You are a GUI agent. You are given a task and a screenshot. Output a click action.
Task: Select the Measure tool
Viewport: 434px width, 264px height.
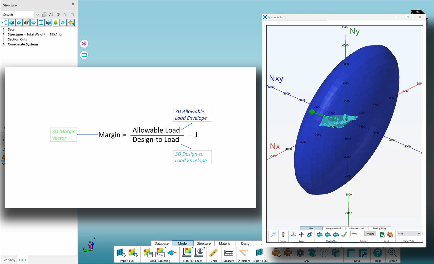(229, 253)
